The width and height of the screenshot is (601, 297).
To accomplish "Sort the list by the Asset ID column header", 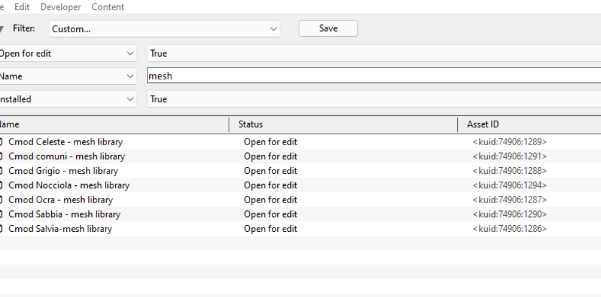I will [530, 124].
